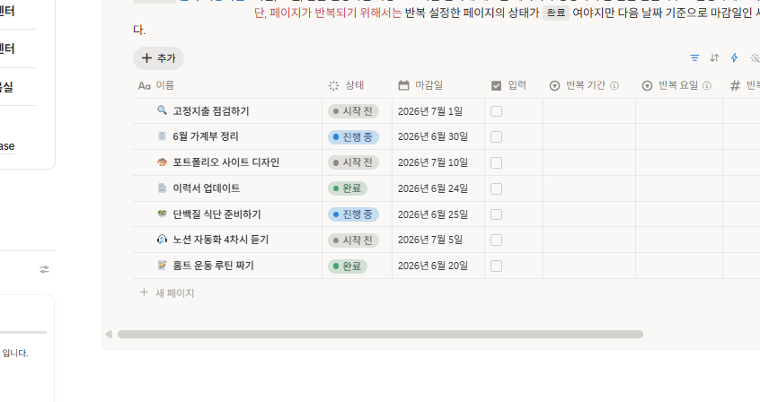Image resolution: width=760 pixels, height=402 pixels.
Task: Open the lightning automation icon
Action: pyautogui.click(x=734, y=58)
